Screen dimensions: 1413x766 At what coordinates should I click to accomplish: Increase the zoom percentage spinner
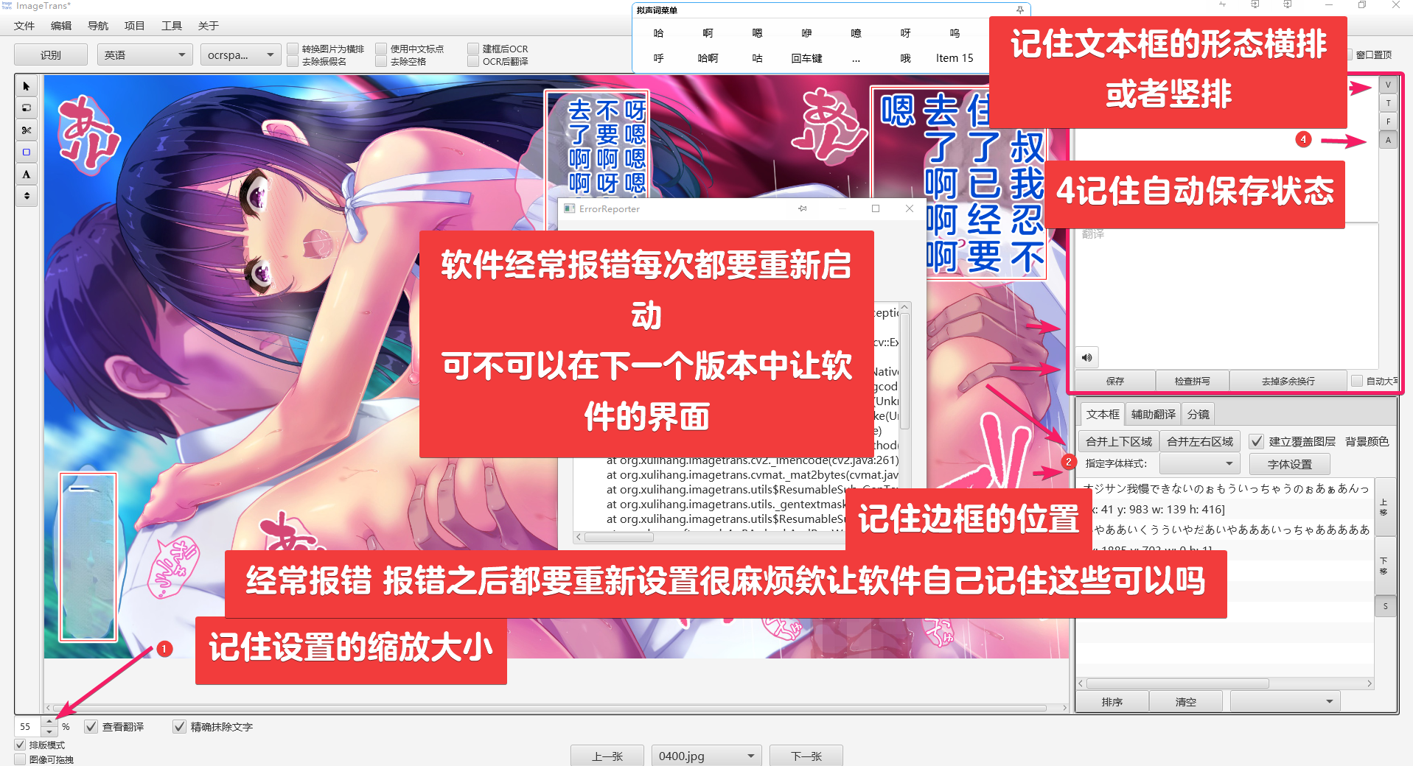[49, 722]
